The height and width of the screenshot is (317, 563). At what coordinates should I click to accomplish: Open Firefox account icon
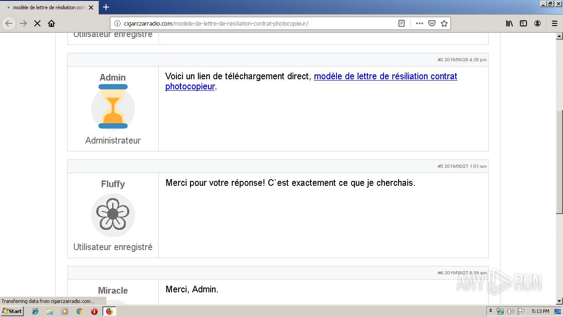coord(537,23)
